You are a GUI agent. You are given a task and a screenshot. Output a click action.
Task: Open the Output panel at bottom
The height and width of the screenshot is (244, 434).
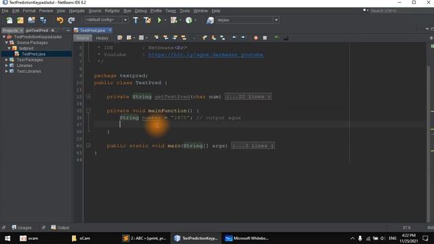[60, 228]
